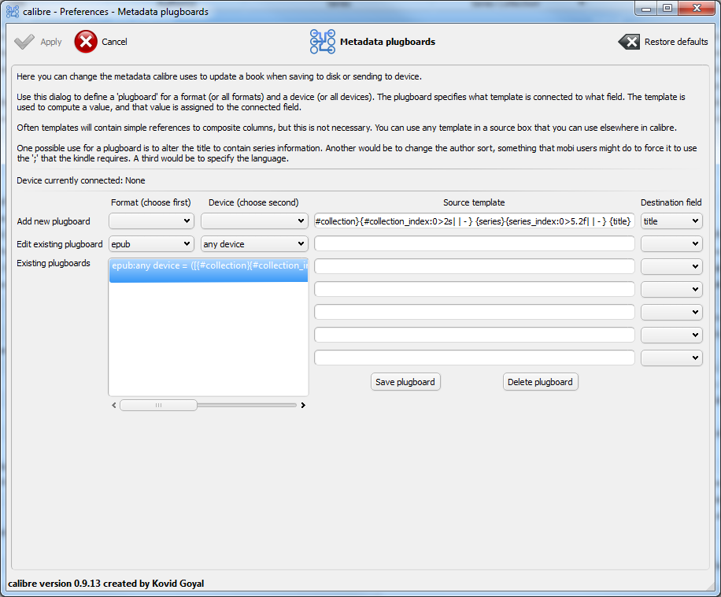Open the 'any device' dropdown
Screen dimensions: 721x597
click(x=254, y=244)
